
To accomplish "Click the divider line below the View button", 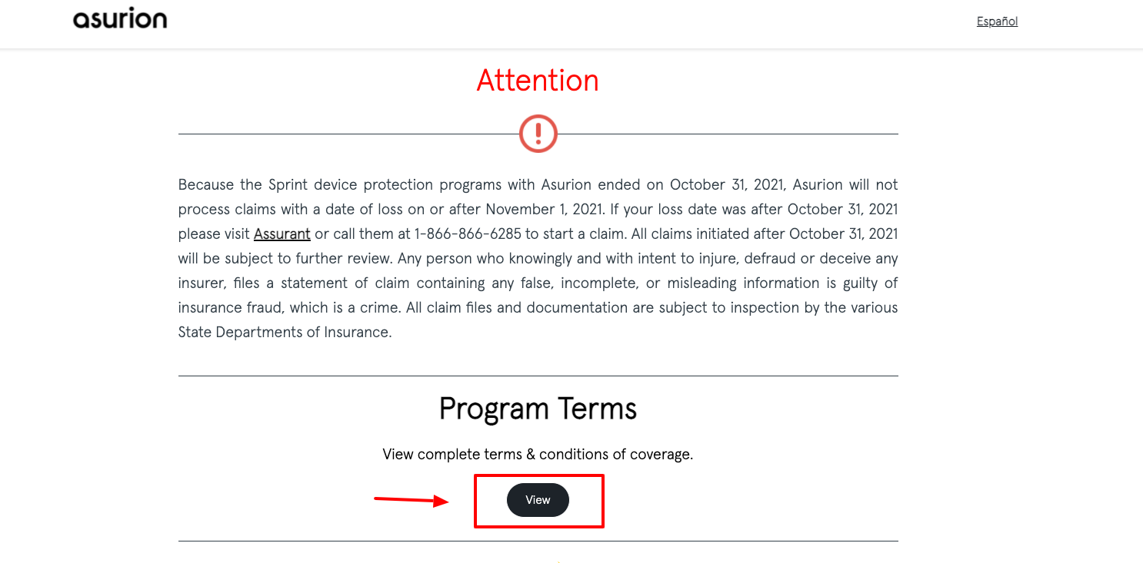I will pyautogui.click(x=538, y=541).
